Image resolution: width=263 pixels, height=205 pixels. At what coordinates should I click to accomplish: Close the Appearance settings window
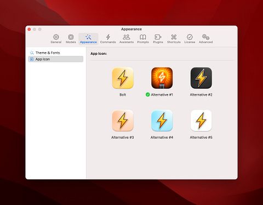pyautogui.click(x=29, y=29)
